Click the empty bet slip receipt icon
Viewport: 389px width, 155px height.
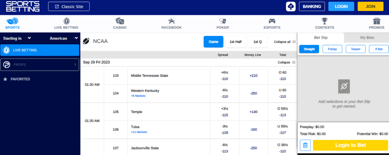pos(344,86)
